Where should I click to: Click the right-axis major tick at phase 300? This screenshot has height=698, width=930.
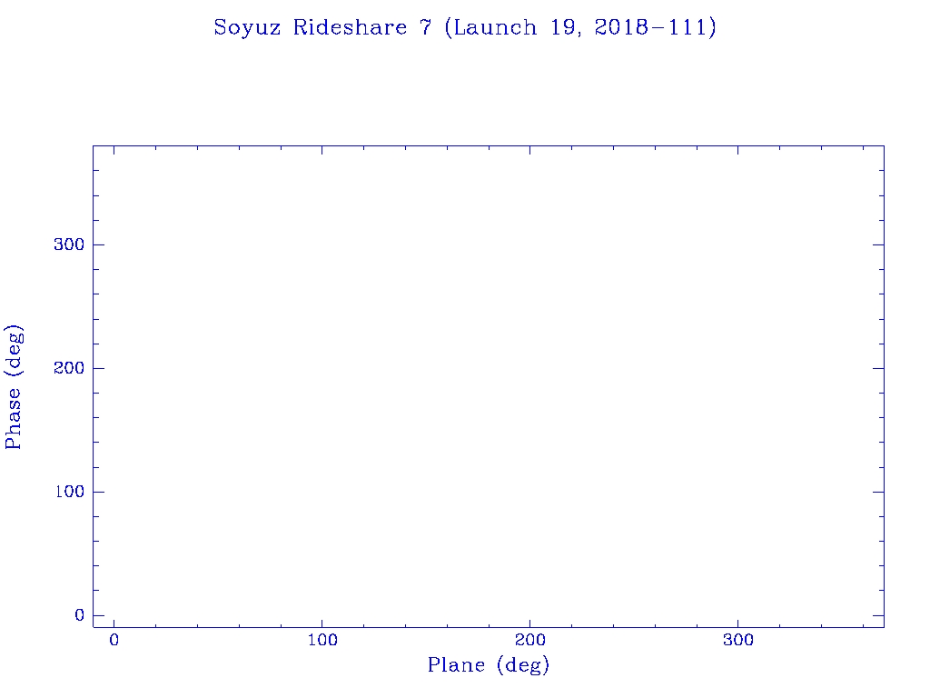tap(877, 244)
